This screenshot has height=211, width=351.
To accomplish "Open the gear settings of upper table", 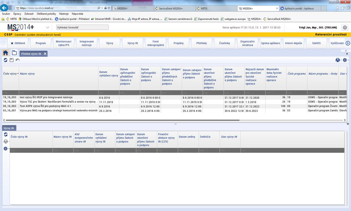I will [x=345, y=60].
